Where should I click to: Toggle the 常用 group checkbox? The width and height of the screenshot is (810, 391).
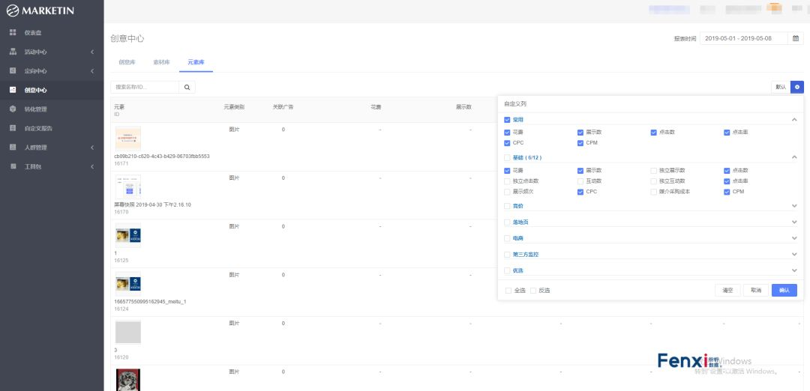coord(507,120)
